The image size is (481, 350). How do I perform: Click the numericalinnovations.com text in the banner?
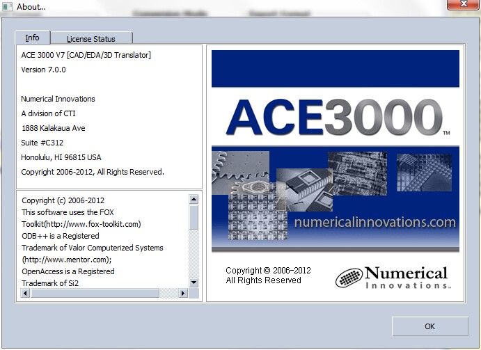tap(375, 222)
